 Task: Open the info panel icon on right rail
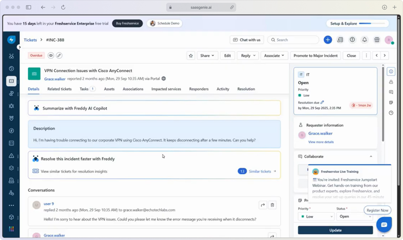tap(391, 71)
